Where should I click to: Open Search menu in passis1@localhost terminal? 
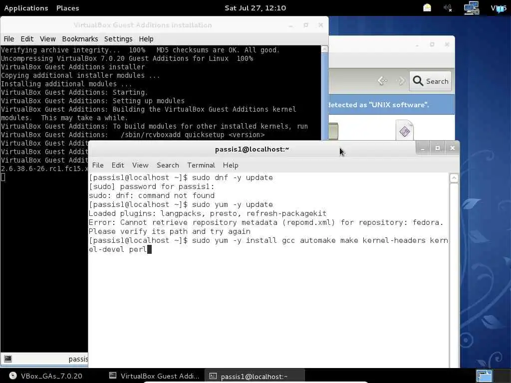168,166
